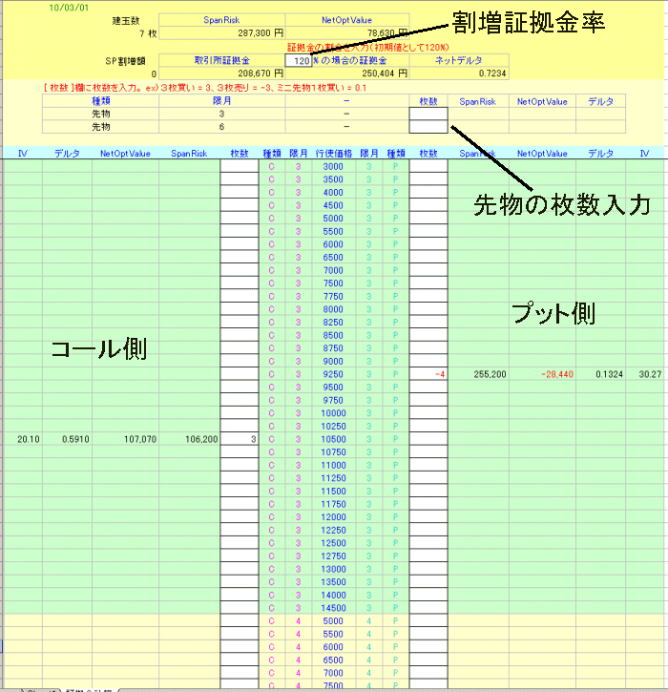Click the margin rate input showing 120

pos(300,59)
